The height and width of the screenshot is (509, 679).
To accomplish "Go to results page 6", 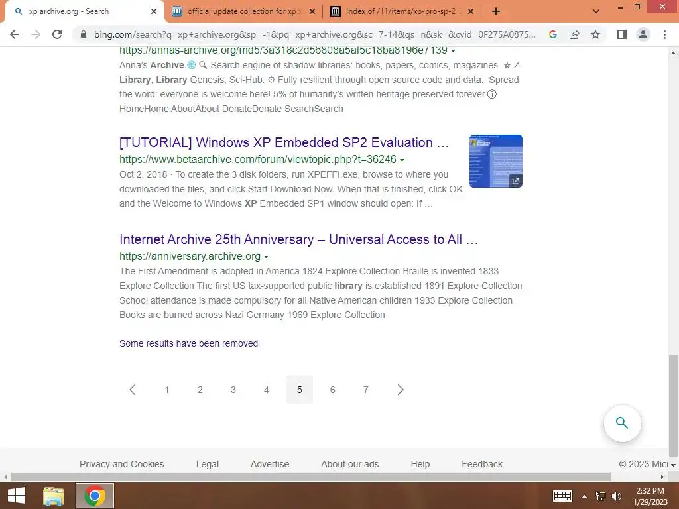I will point(333,390).
